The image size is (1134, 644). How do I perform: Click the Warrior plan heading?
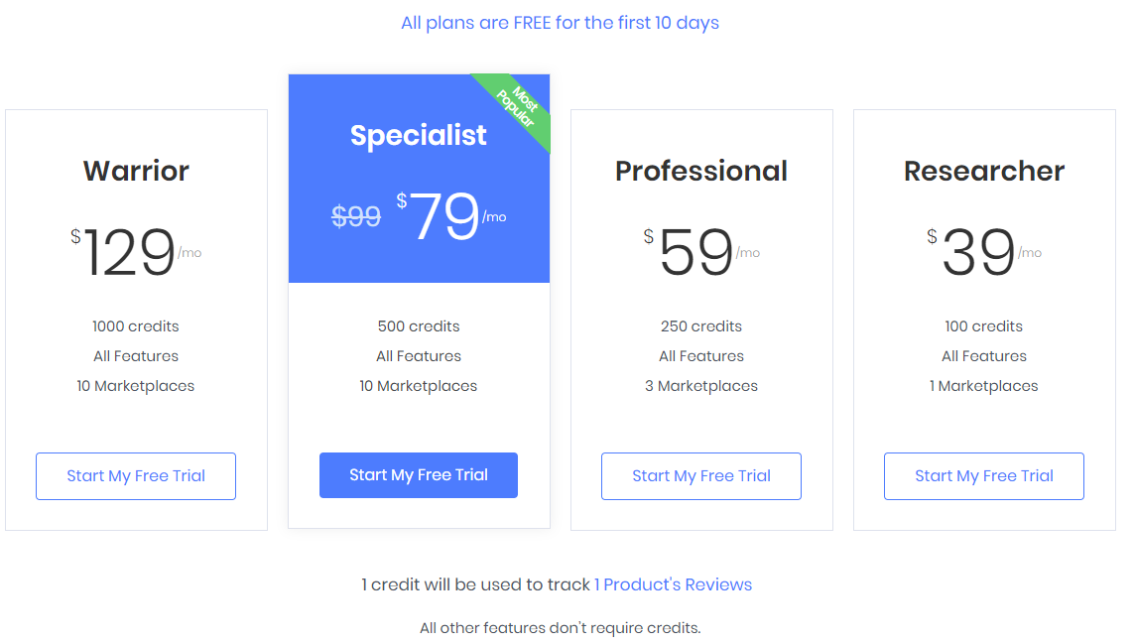point(136,172)
